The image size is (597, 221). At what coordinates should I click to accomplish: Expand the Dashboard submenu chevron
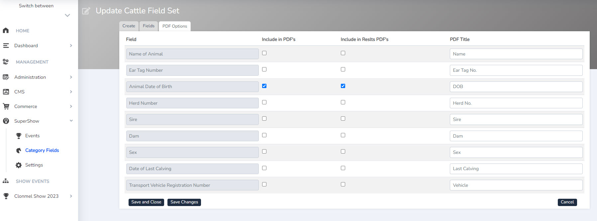pos(71,46)
